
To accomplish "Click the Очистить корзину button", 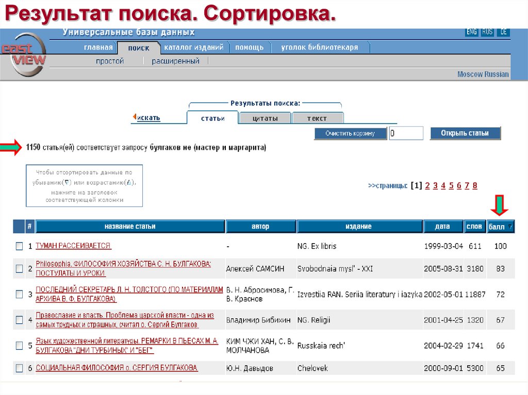I will click(350, 133).
